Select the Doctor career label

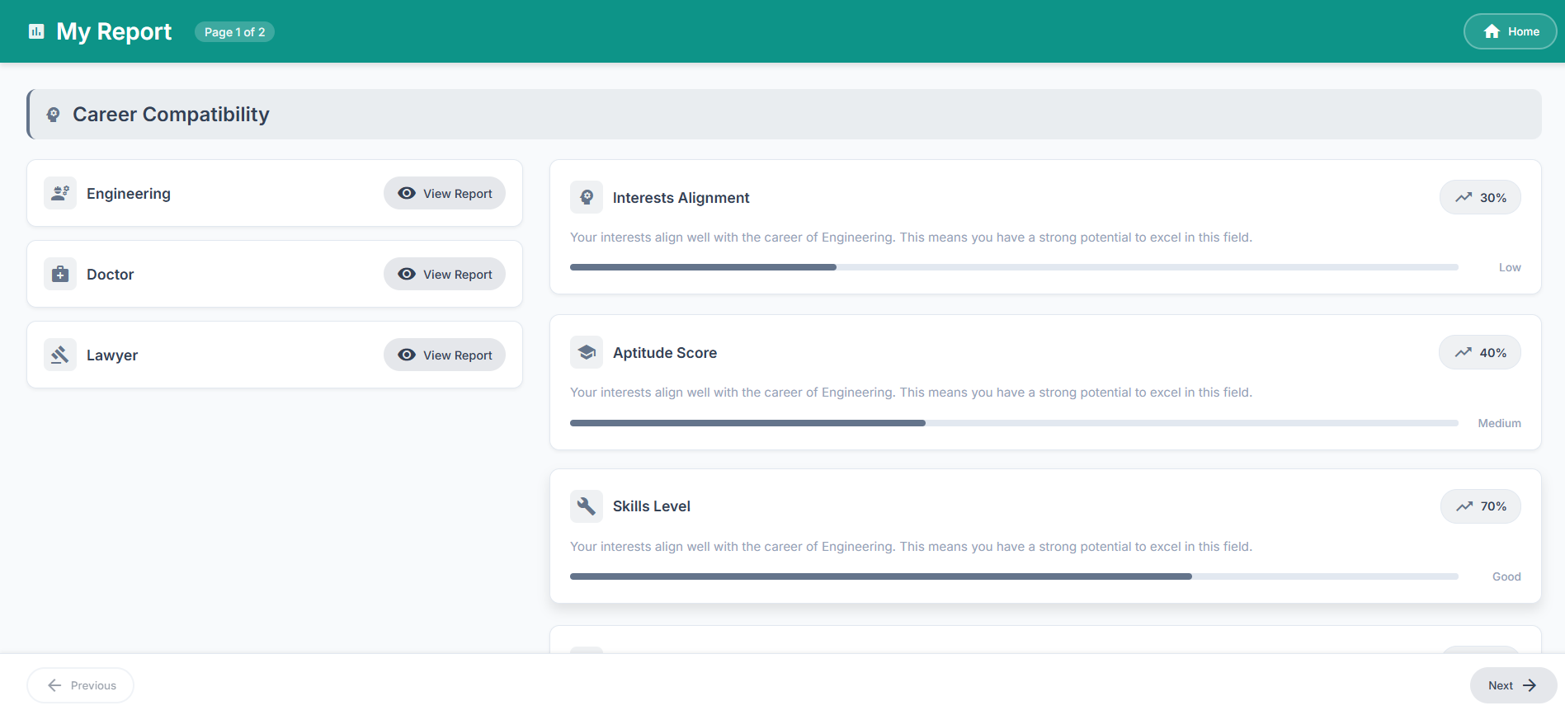110,274
